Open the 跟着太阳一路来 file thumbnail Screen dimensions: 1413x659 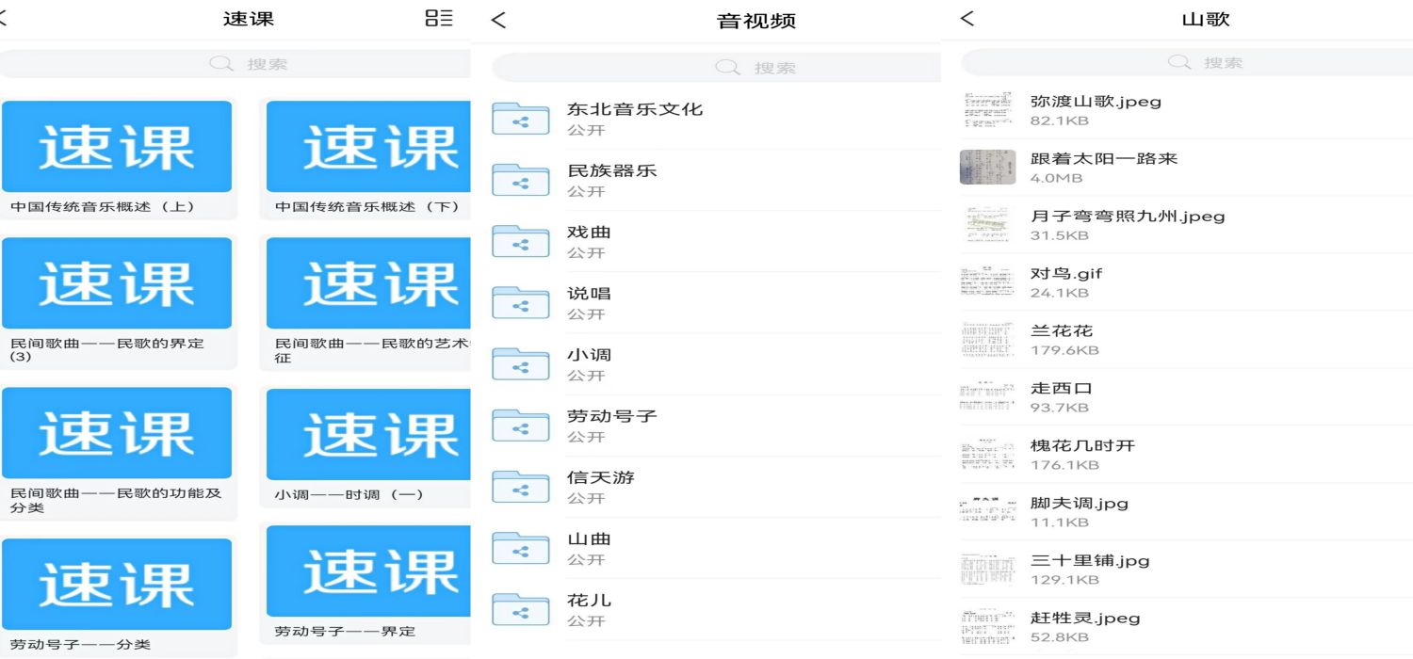tap(987, 168)
